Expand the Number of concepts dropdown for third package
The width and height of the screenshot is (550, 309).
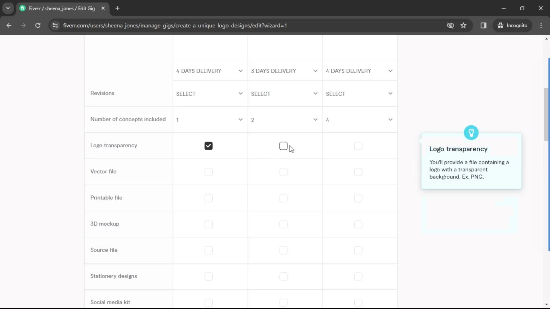(359, 120)
